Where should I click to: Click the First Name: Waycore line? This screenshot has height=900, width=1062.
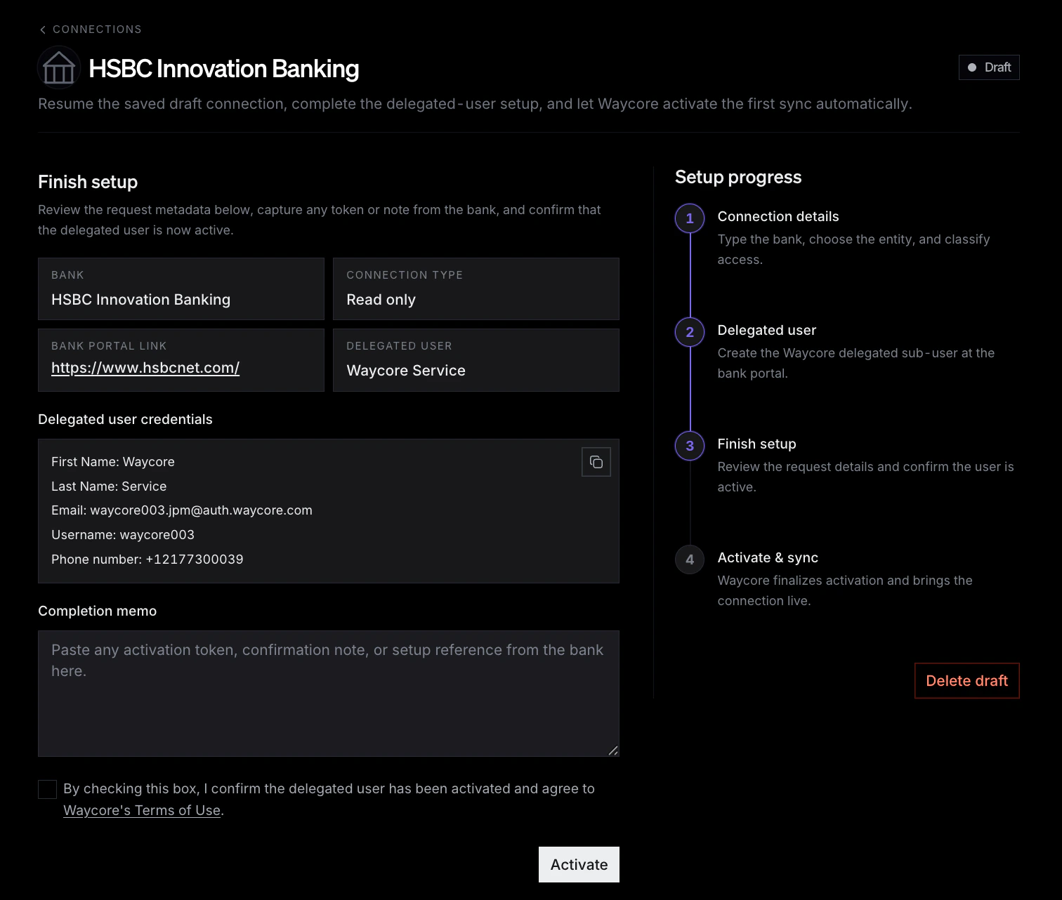(x=113, y=462)
